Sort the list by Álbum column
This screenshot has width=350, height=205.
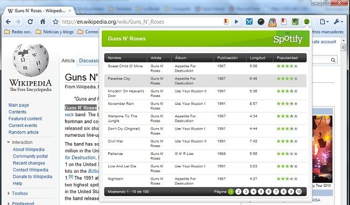(192, 58)
